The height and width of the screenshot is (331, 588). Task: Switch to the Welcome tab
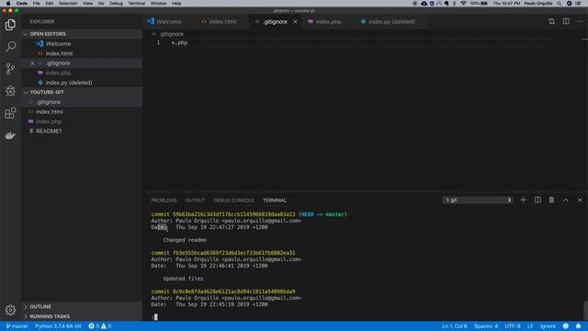(x=164, y=22)
